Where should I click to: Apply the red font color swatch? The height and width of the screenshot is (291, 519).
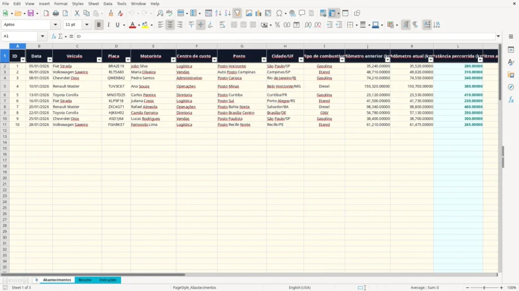pyautogui.click(x=132, y=25)
